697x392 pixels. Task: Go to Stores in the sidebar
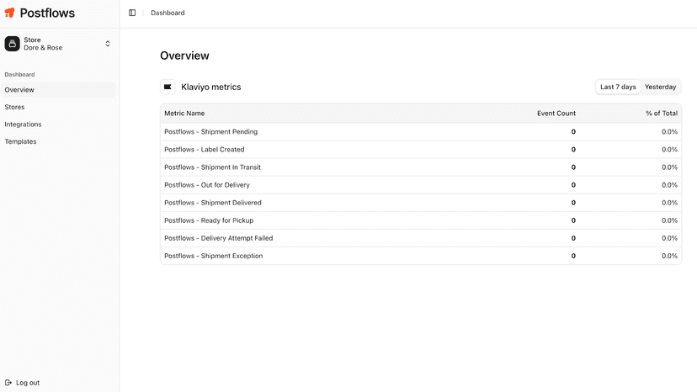(x=58, y=107)
